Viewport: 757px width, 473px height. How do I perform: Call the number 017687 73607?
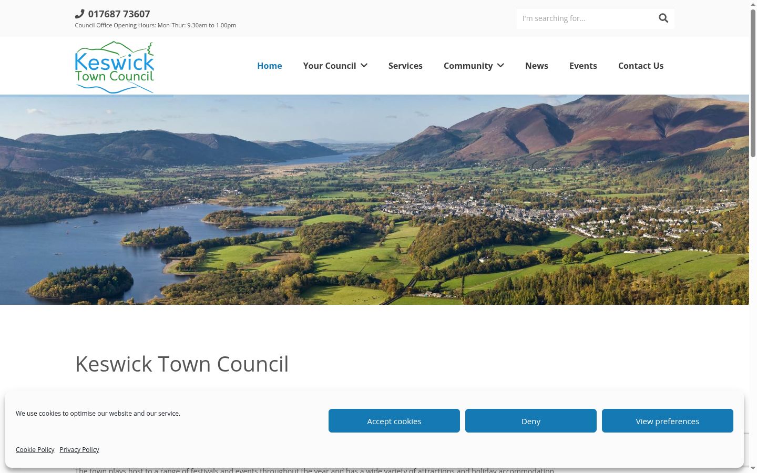click(119, 14)
